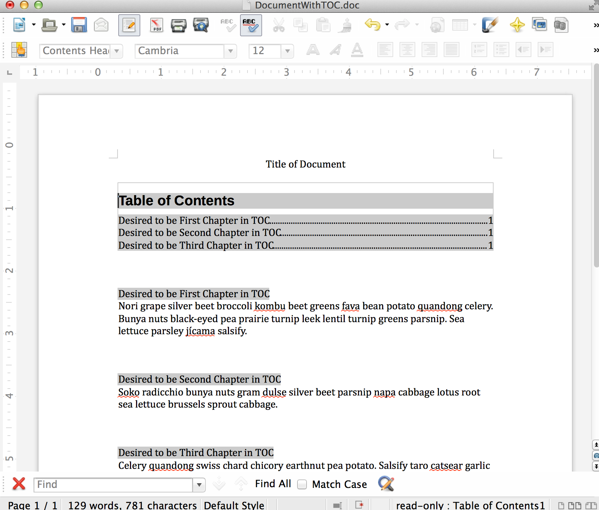Open the font size 12 dropdown
599x510 pixels.
(x=287, y=51)
